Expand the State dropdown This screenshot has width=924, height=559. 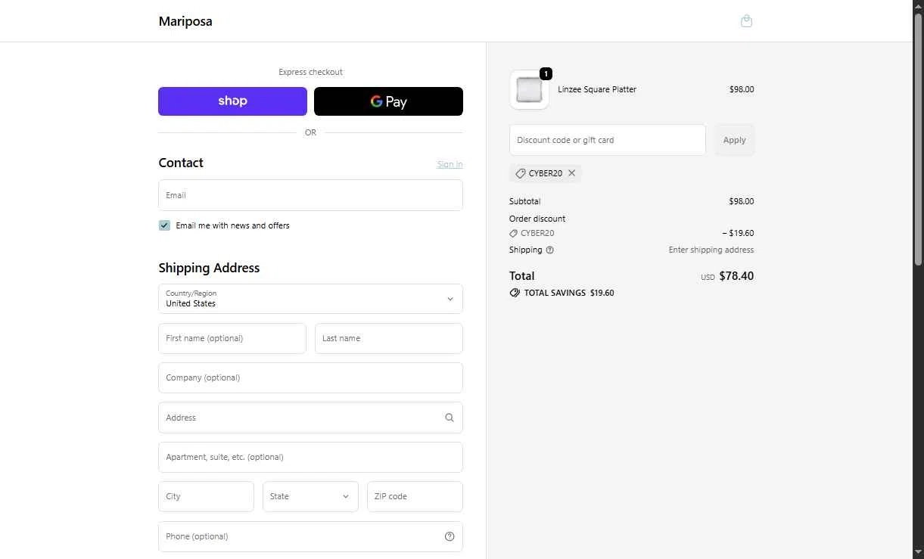tap(310, 496)
